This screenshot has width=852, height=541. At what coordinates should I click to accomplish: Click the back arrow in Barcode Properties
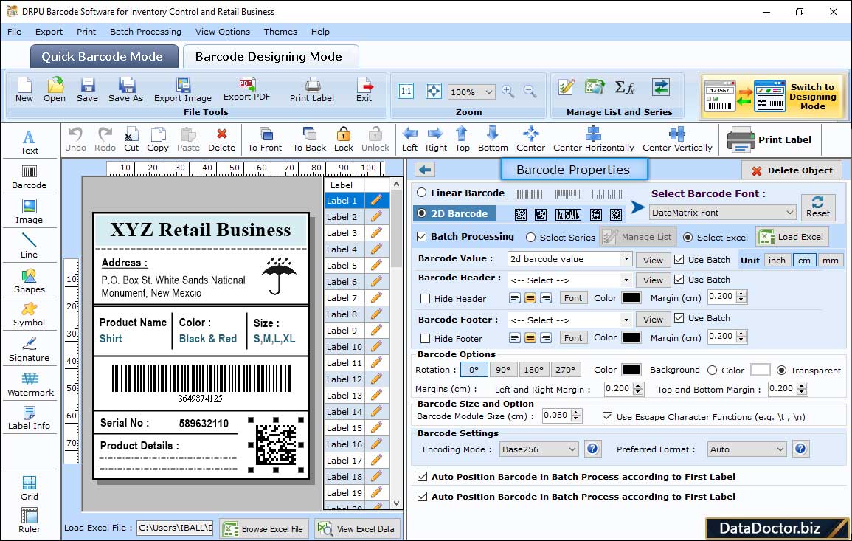pos(425,170)
